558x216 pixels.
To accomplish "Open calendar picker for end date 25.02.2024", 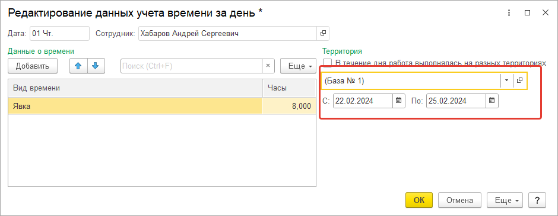I will click(x=492, y=101).
